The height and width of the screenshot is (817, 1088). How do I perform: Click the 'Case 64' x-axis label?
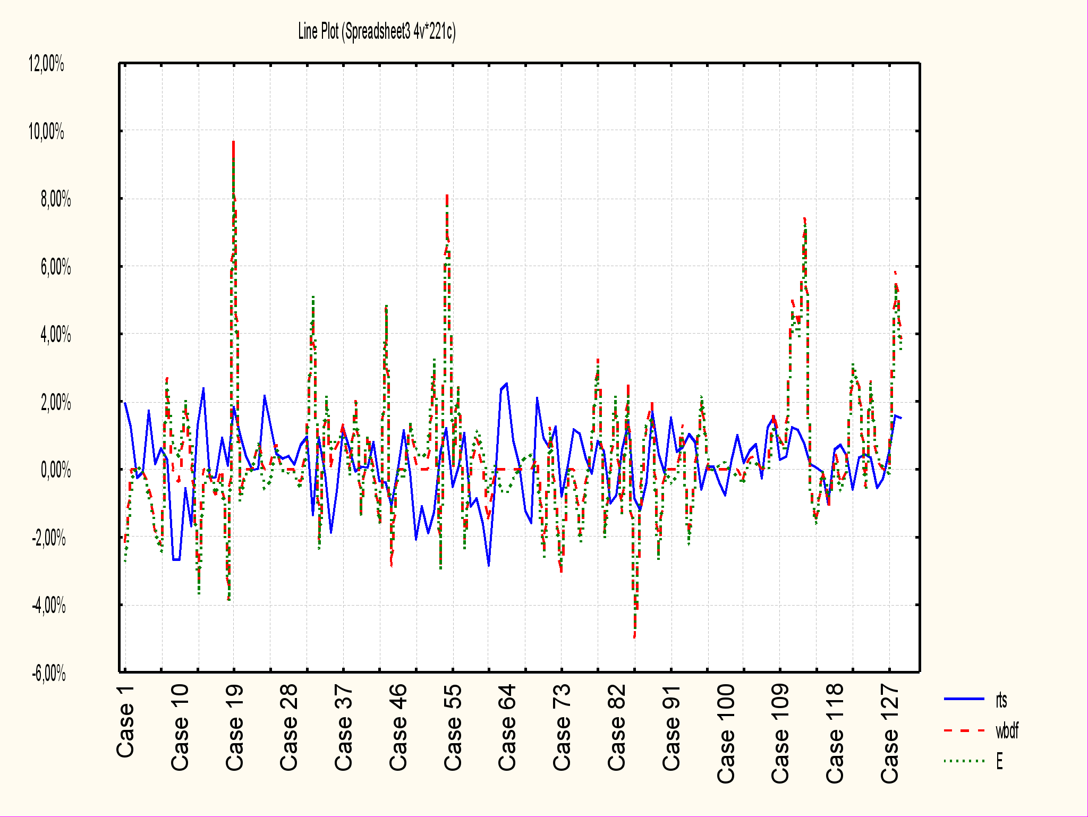(507, 727)
